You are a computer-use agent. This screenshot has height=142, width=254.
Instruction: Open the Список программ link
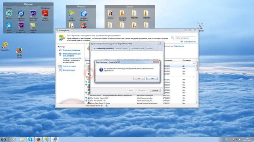[69, 66]
